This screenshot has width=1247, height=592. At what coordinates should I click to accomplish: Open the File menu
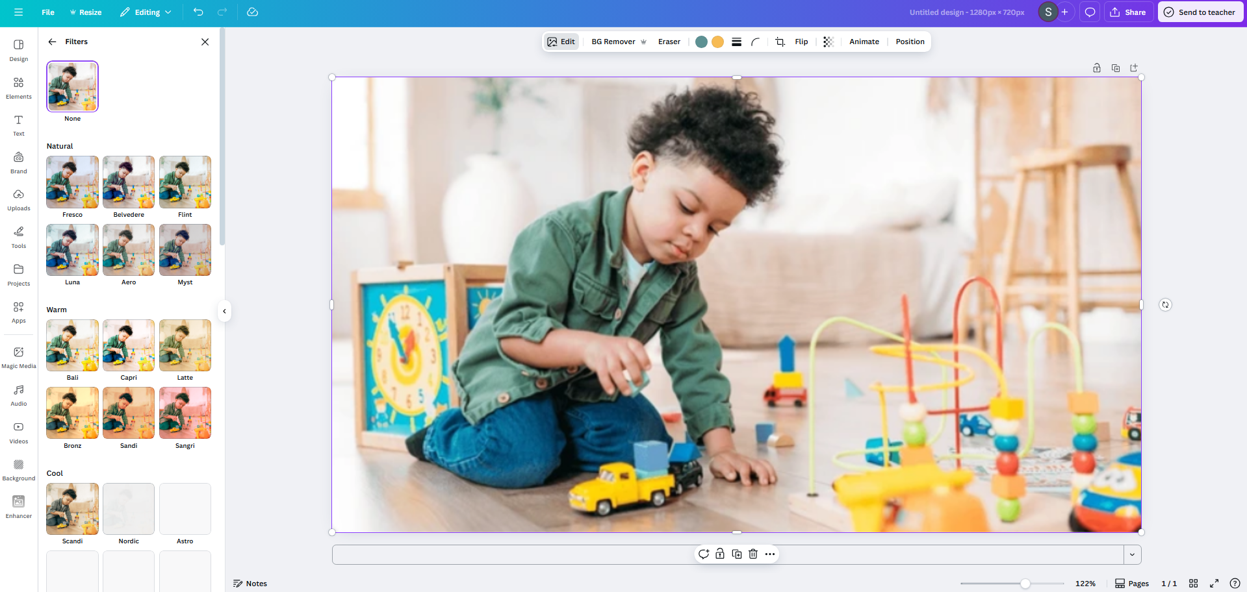[47, 12]
